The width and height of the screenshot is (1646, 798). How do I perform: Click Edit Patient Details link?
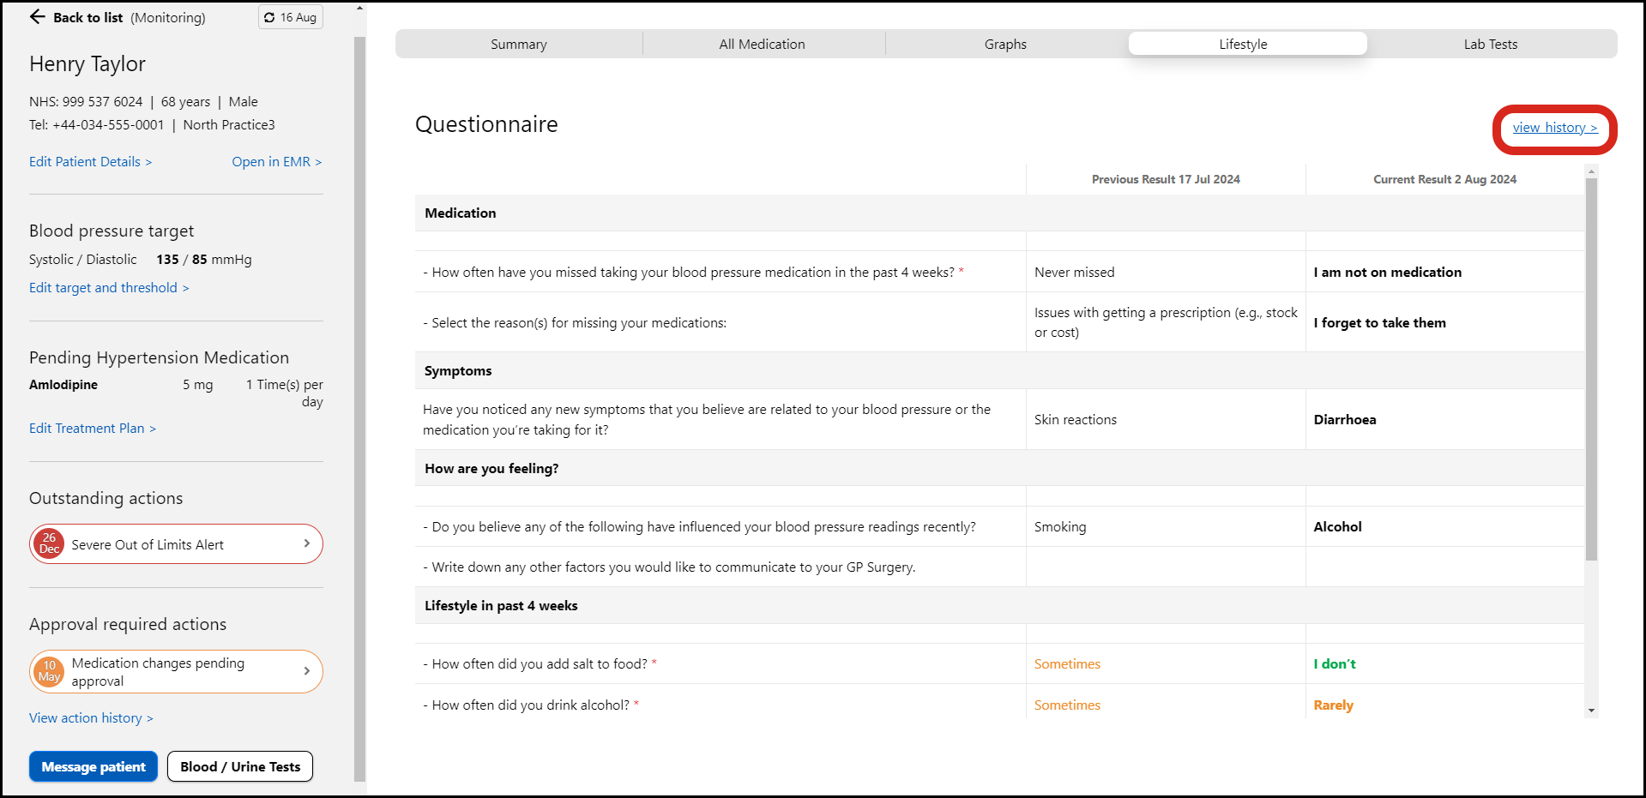click(90, 162)
